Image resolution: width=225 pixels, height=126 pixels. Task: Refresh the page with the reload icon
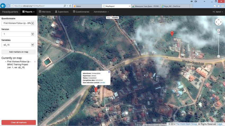(x=70, y=6)
